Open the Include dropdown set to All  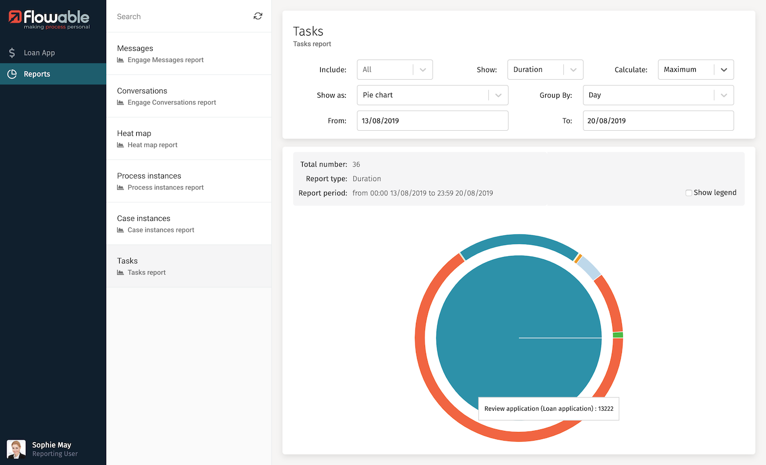(x=394, y=70)
